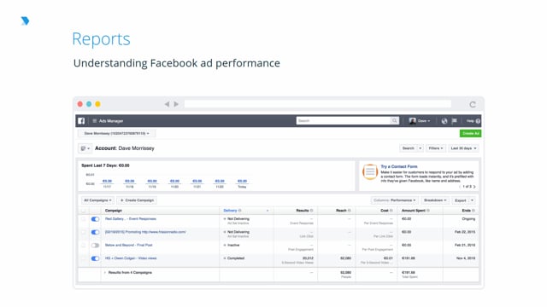Toggle off the Red Gallery campaign switch
The width and height of the screenshot is (547, 307).
(x=95, y=219)
